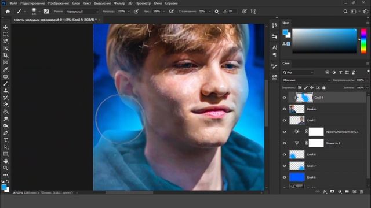Open the smoothing options gear

(x=216, y=12)
